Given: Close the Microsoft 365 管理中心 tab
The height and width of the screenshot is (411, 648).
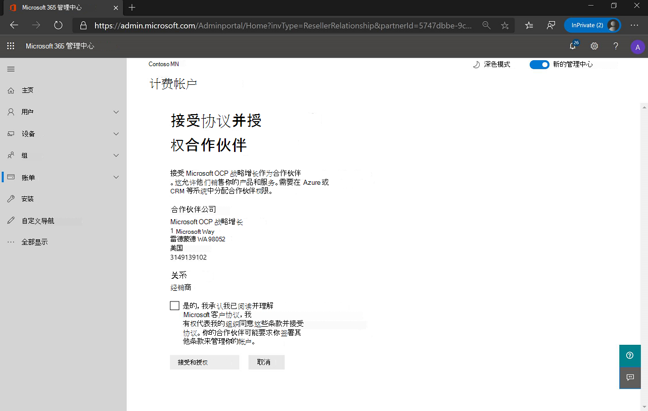Looking at the screenshot, I should click(116, 8).
